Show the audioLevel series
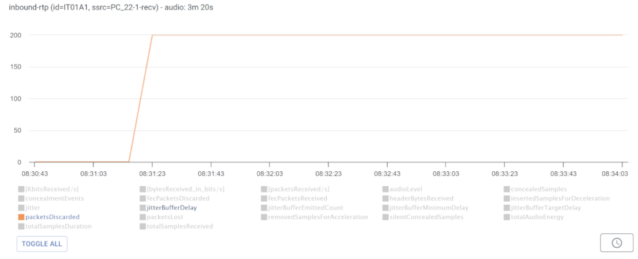Image resolution: width=638 pixels, height=259 pixels. pyautogui.click(x=408, y=189)
